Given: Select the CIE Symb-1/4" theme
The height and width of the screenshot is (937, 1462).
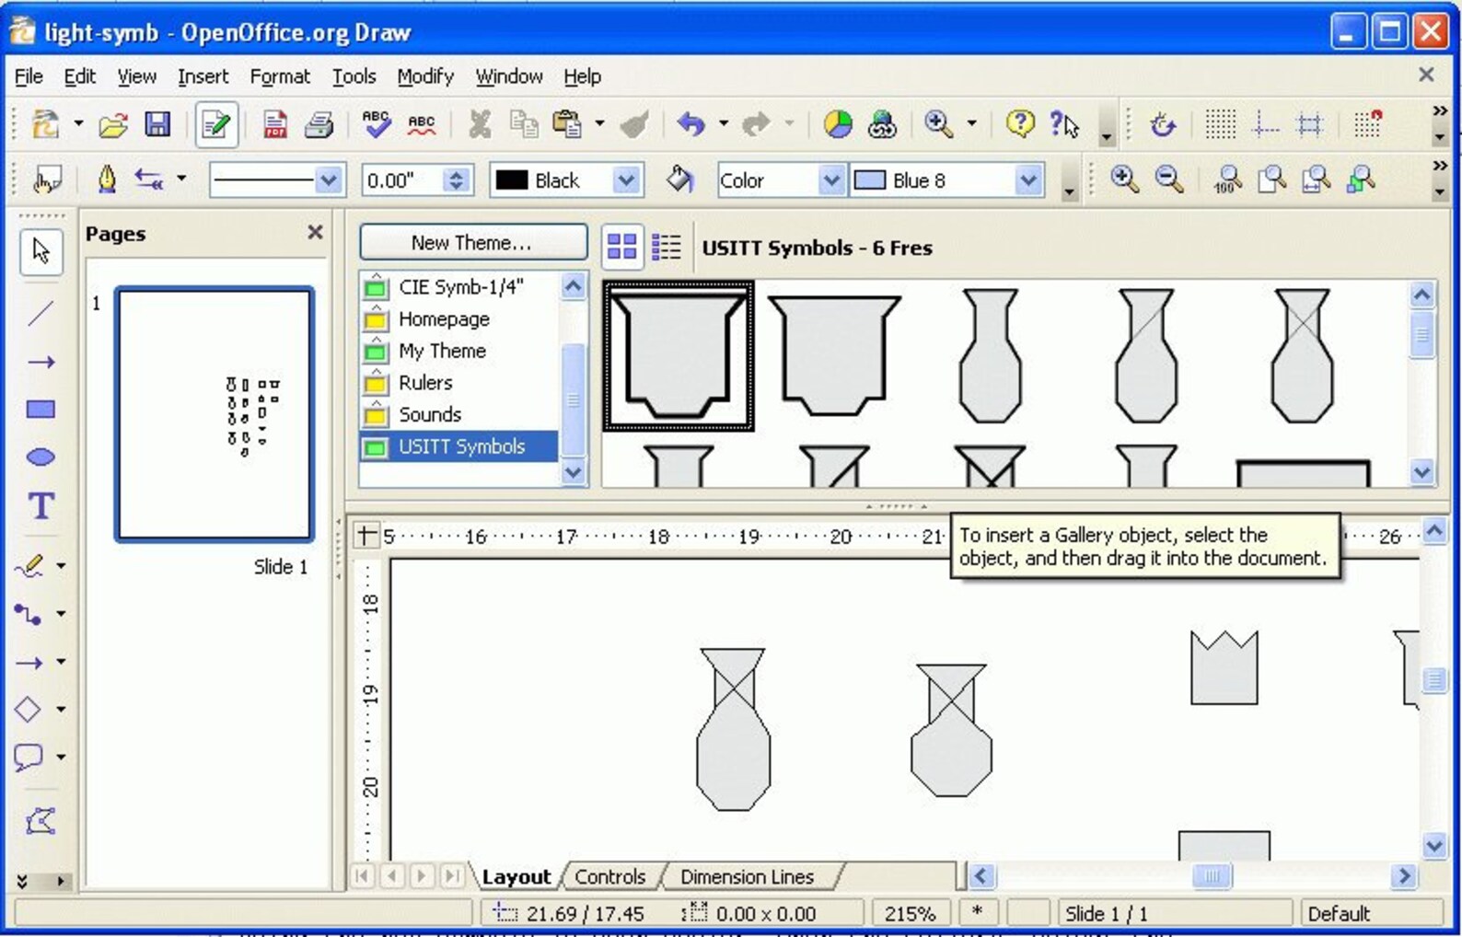Looking at the screenshot, I should [x=459, y=287].
